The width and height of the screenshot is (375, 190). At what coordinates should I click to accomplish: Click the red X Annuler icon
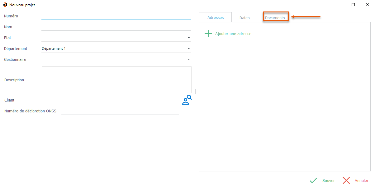pyautogui.click(x=346, y=180)
